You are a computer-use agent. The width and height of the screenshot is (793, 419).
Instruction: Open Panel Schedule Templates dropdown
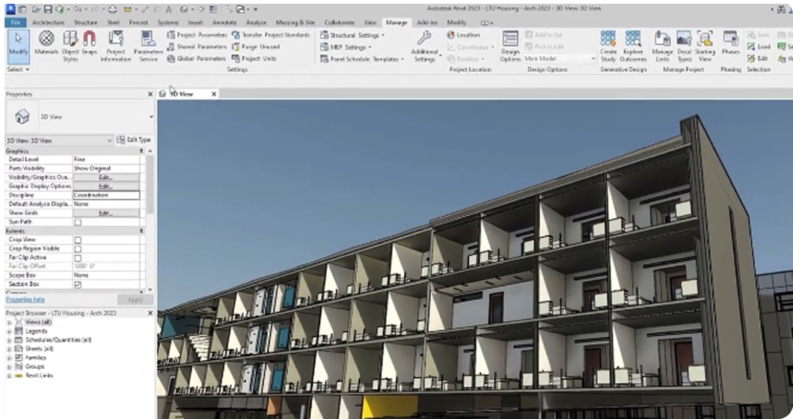pyautogui.click(x=362, y=58)
